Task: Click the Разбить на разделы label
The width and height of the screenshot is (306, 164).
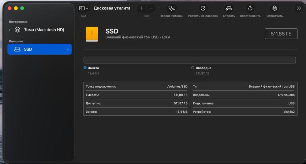Action: pos(203,16)
